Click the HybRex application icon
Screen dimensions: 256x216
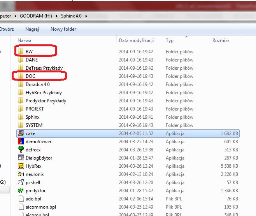[x=21, y=166]
